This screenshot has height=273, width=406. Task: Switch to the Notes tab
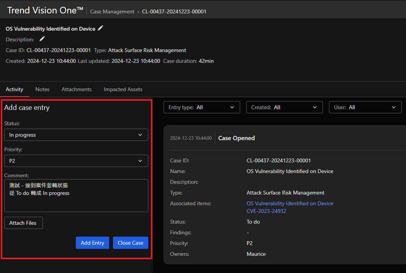click(x=43, y=89)
